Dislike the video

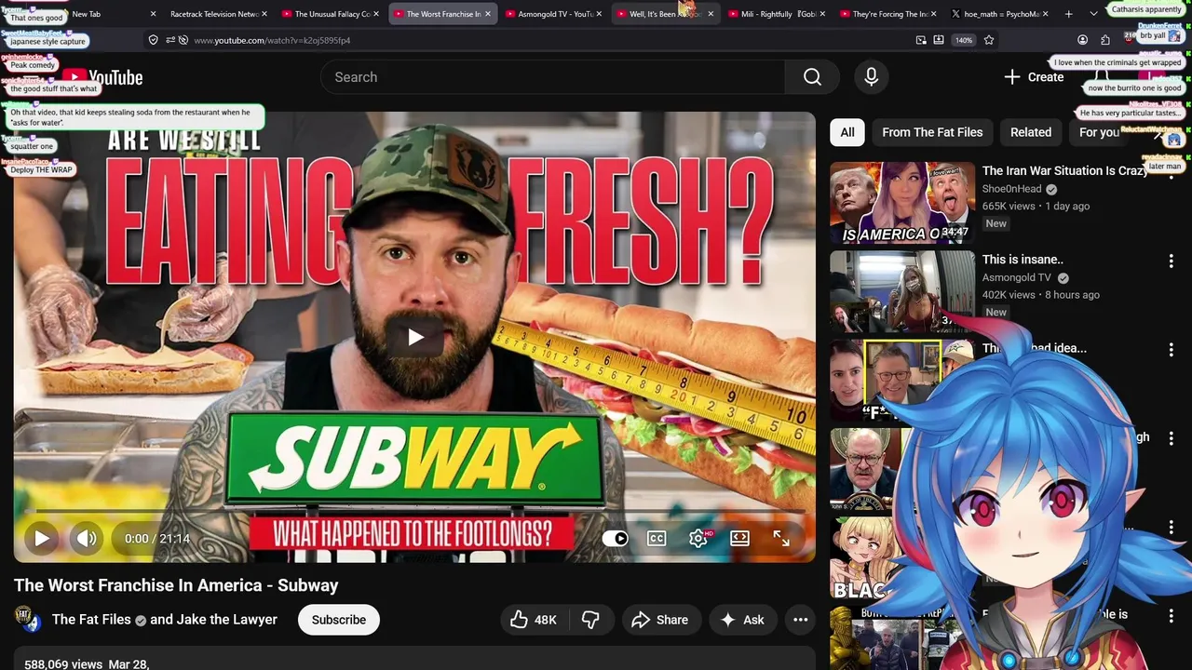pyautogui.click(x=590, y=620)
